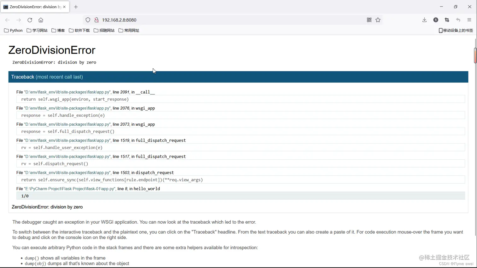Click the browser forward arrow
The image size is (477, 268).
pyautogui.click(x=19, y=20)
